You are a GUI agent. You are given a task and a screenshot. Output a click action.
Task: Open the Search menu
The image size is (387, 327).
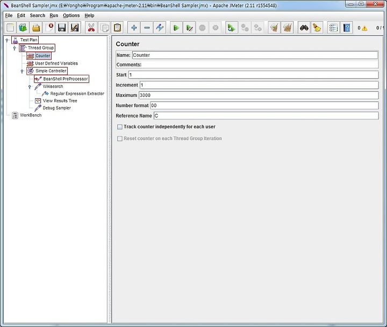click(x=38, y=16)
